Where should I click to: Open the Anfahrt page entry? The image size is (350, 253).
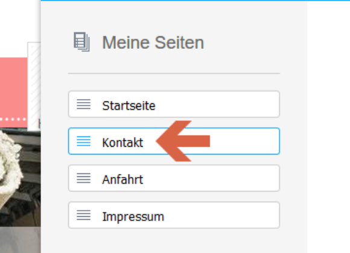(x=174, y=178)
